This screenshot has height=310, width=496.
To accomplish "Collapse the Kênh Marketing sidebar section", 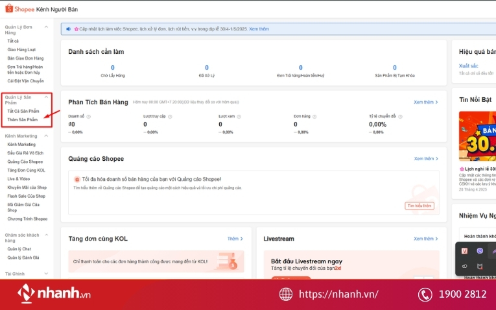I will pyautogui.click(x=46, y=136).
